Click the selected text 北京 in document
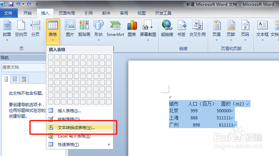Screen dimensions: 279x156 tap(174, 111)
